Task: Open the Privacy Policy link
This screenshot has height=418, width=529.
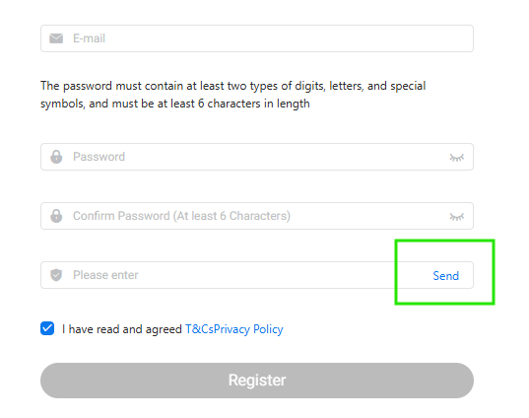Action: click(248, 329)
